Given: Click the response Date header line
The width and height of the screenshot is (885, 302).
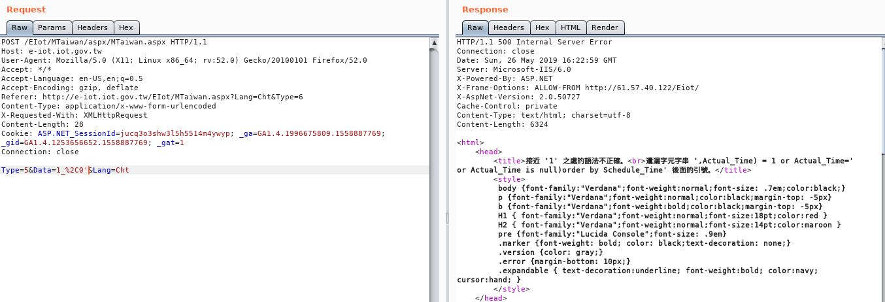Looking at the screenshot, I should point(537,60).
